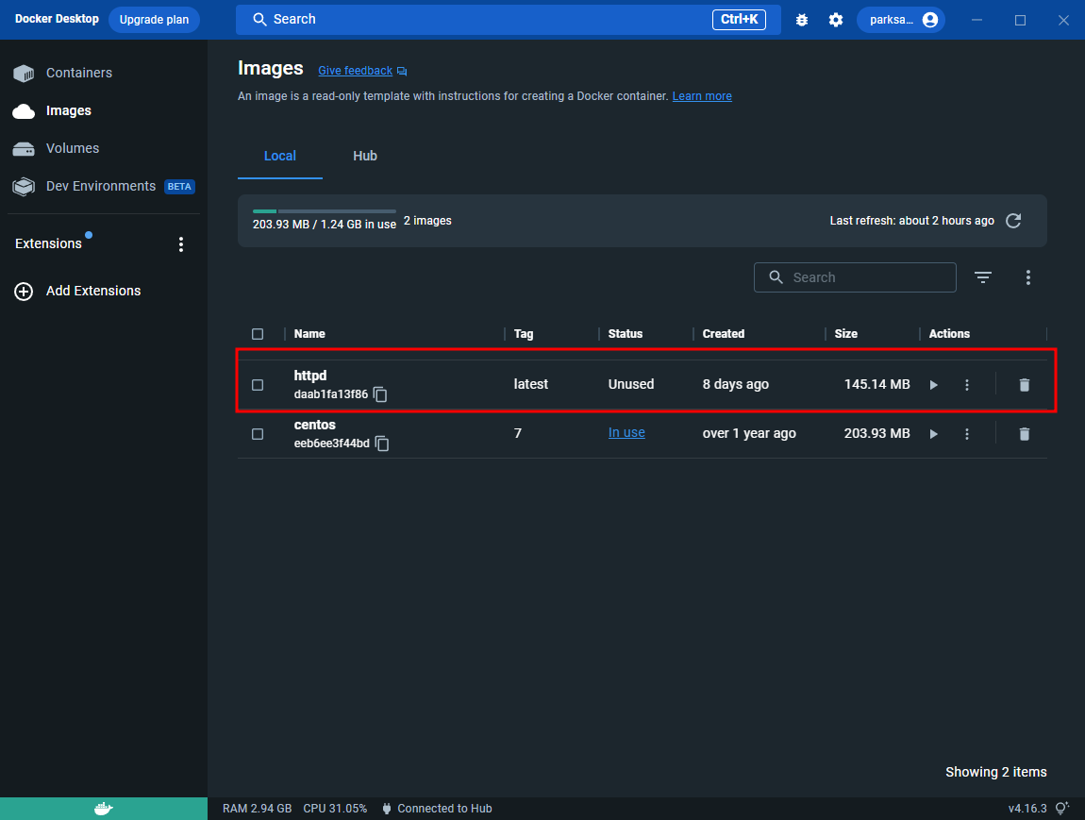Copy the centos image ID eeb6ee3f44bd
Viewport: 1085px width, 820px height.
click(382, 443)
